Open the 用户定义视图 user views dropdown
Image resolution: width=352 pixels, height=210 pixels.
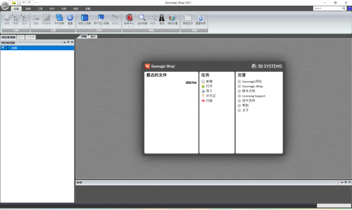click(x=101, y=26)
